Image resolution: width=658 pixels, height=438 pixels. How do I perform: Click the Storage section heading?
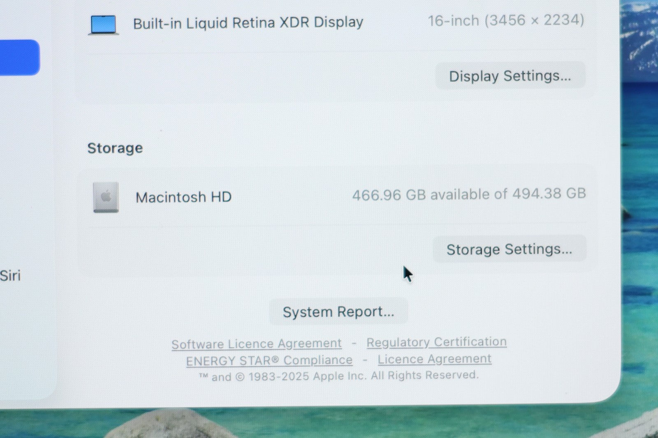click(115, 148)
